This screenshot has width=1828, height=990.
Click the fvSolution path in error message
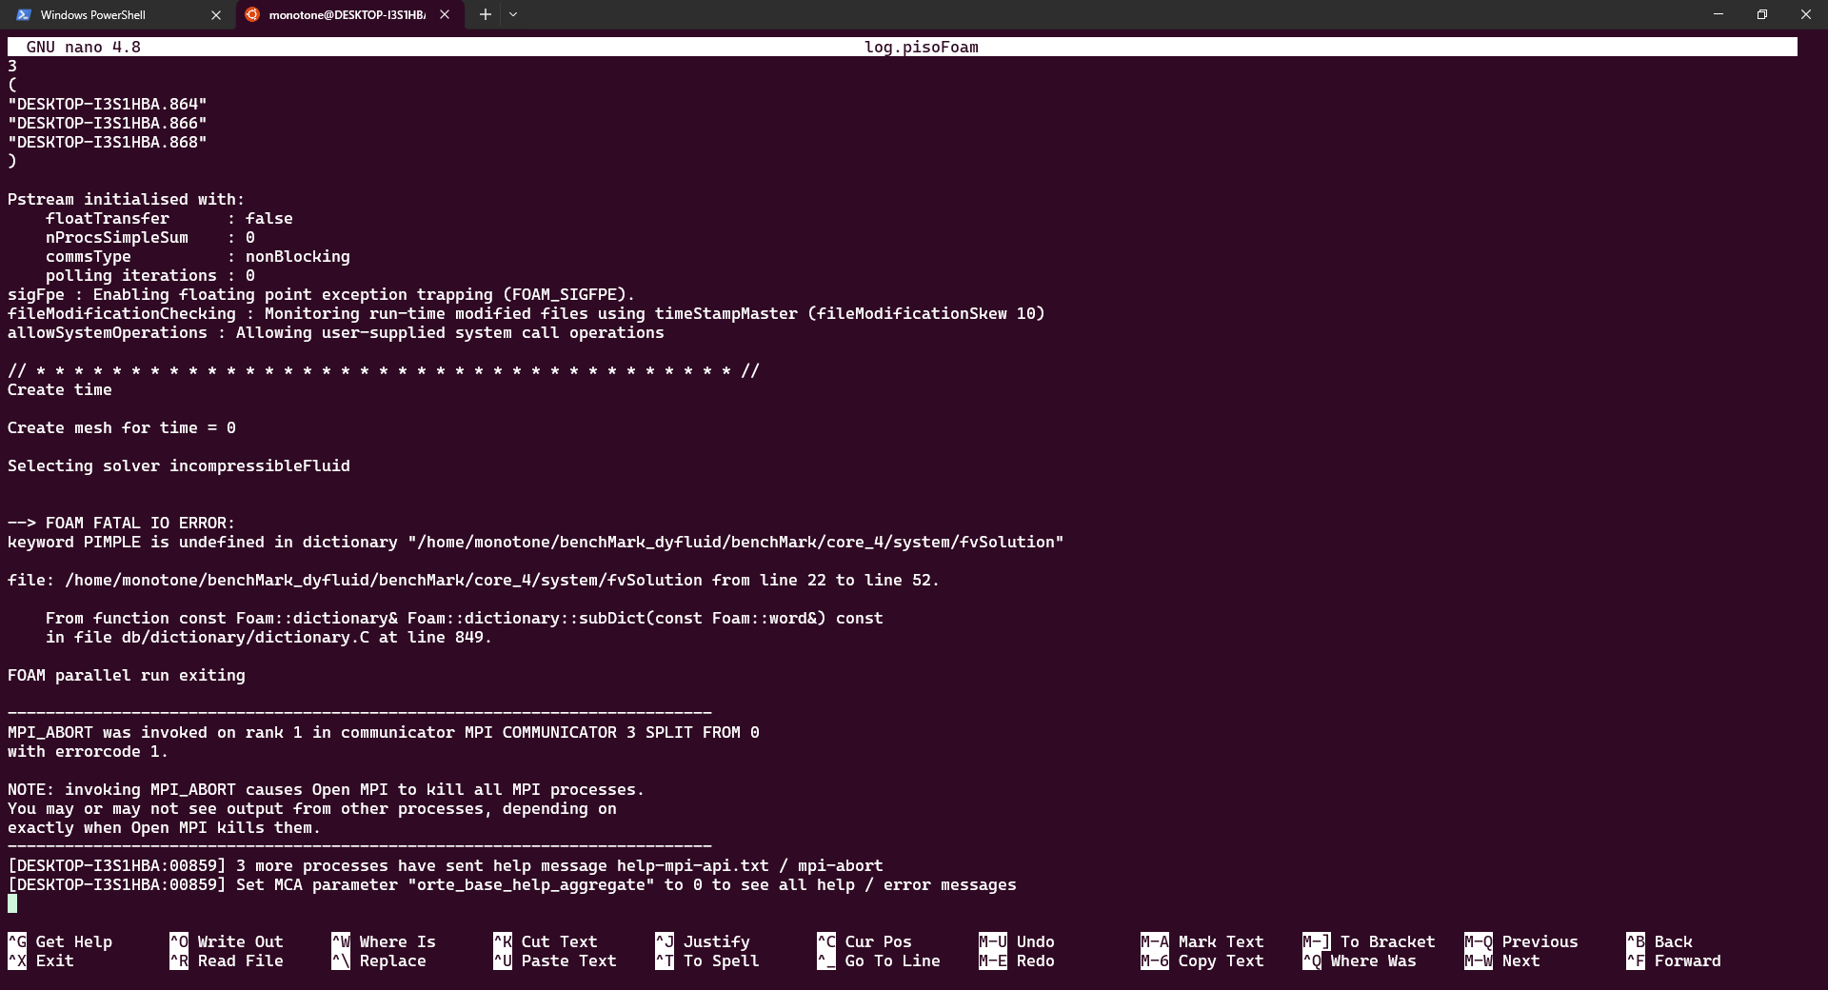pos(735,542)
